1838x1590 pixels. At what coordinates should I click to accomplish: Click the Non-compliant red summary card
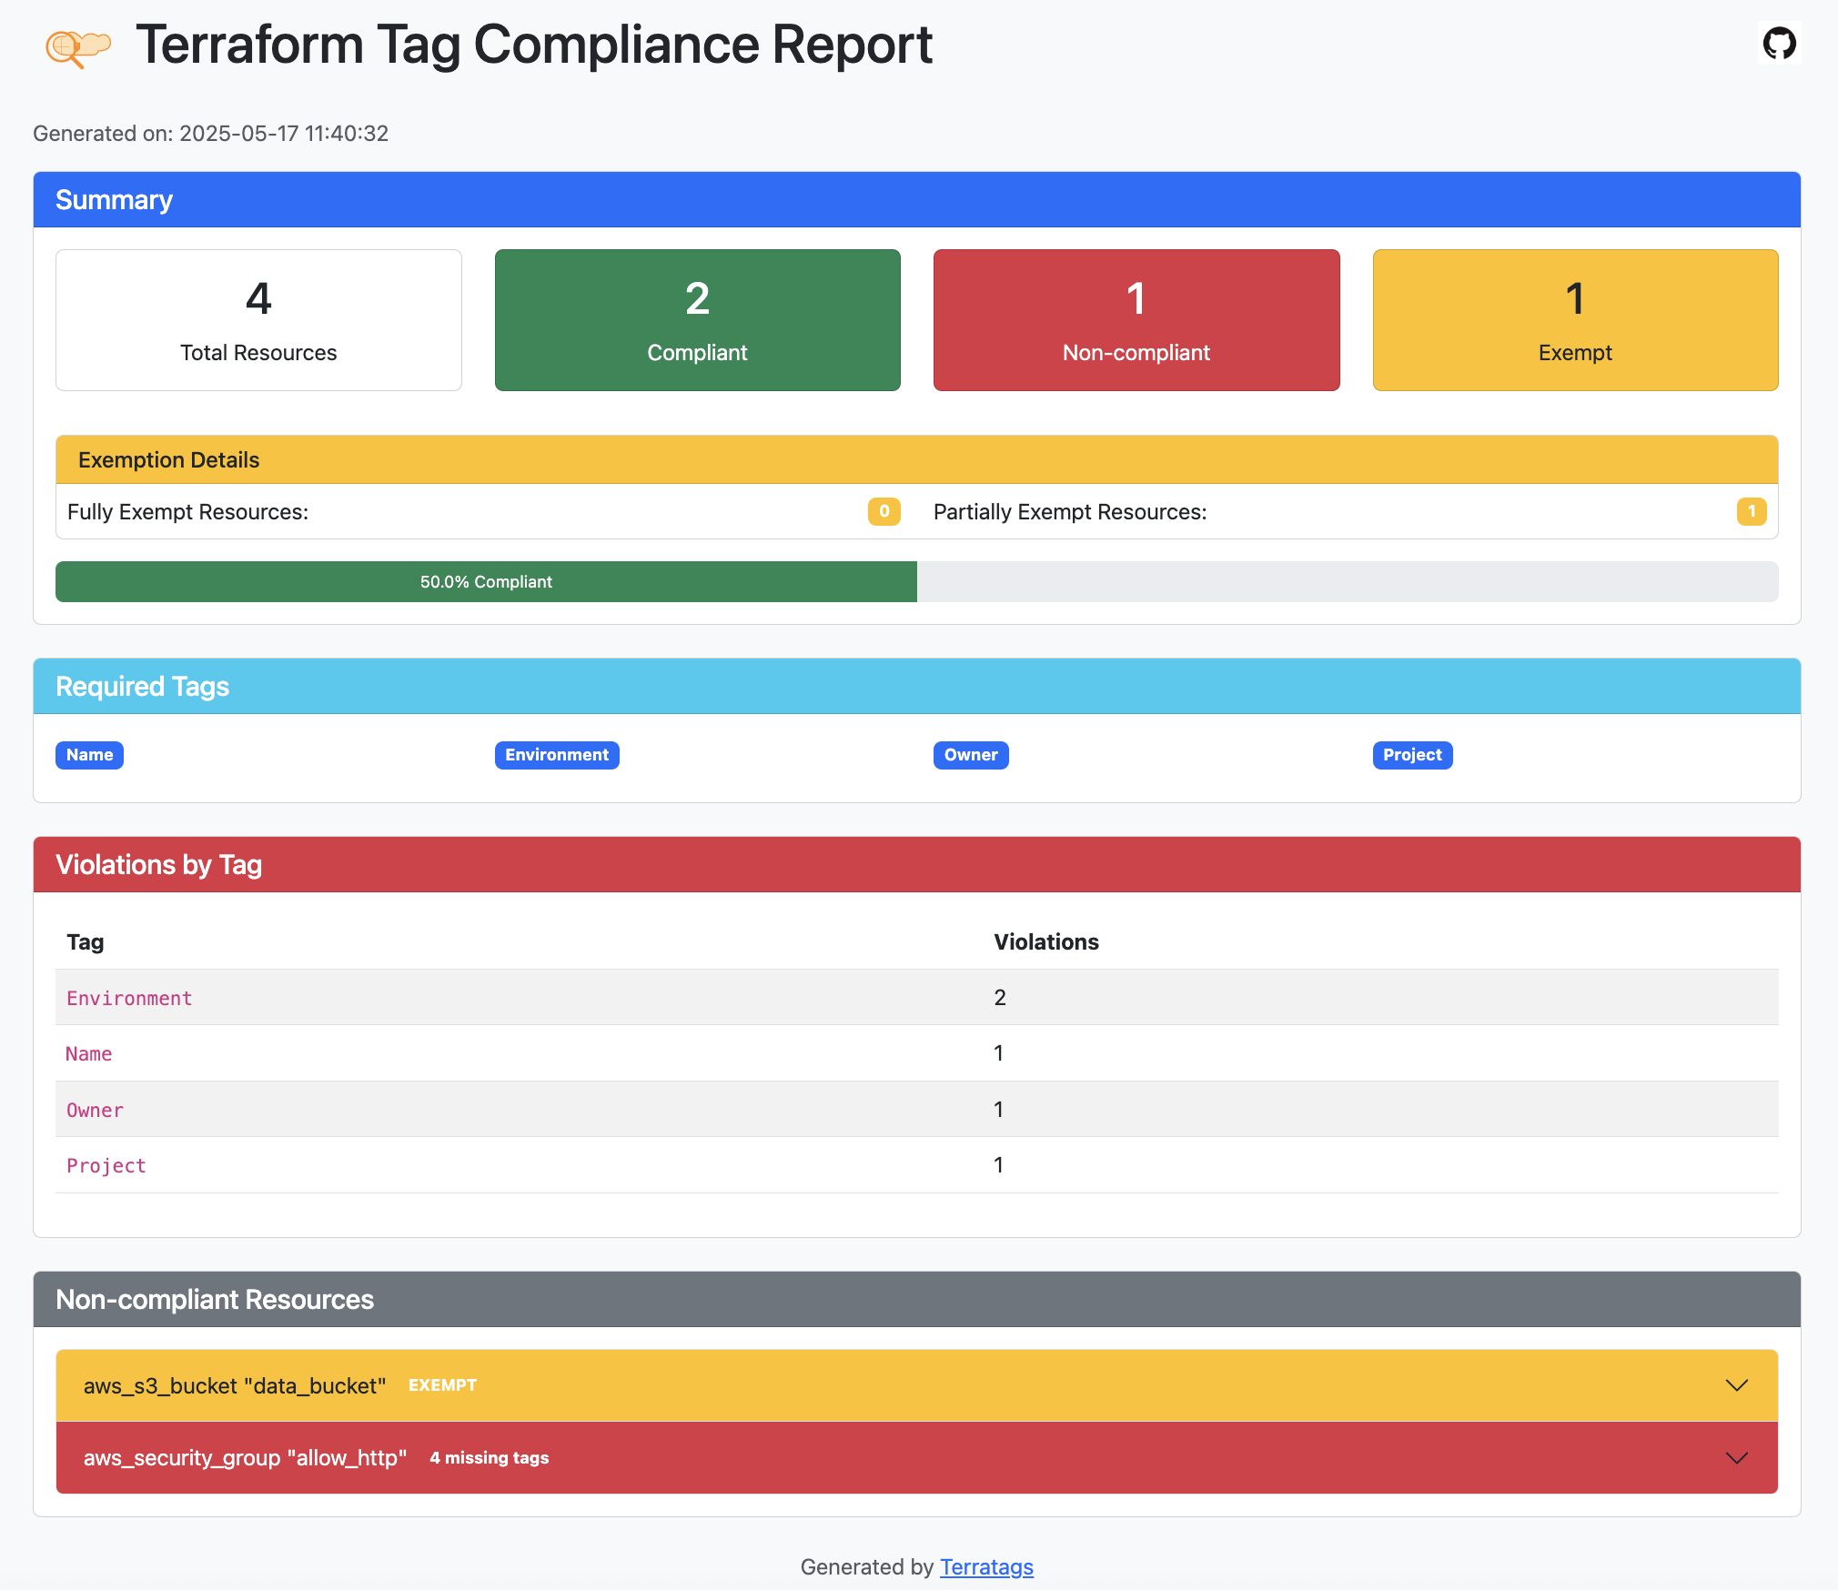coord(1136,320)
